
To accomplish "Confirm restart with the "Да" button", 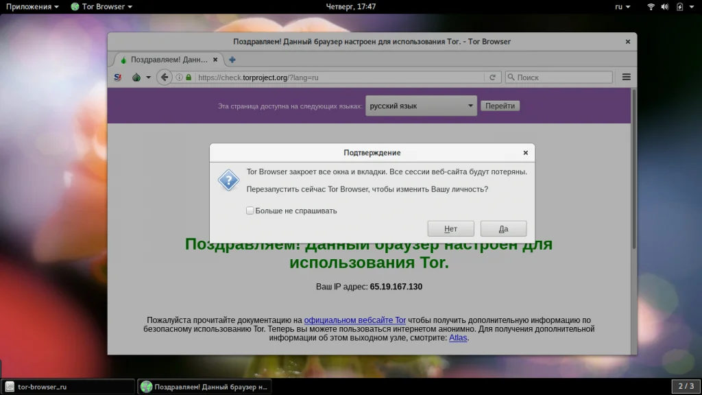I will (503, 228).
